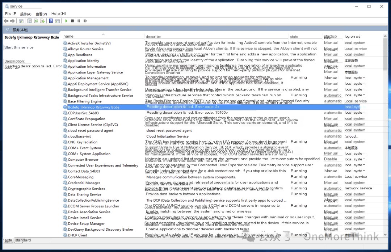Select the DataCollectionPublishingService name
The height and width of the screenshot is (252, 391).
click(x=93, y=200)
